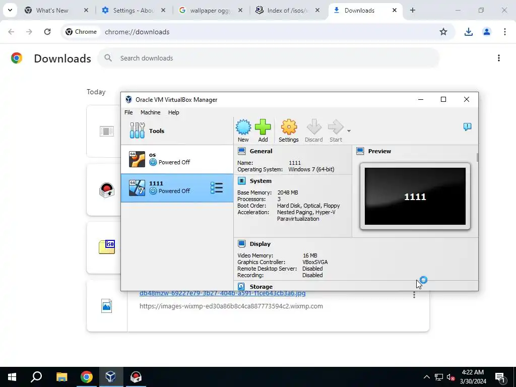The height and width of the screenshot is (387, 516).
Task: Close the Downloads tab
Action: [x=394, y=11]
